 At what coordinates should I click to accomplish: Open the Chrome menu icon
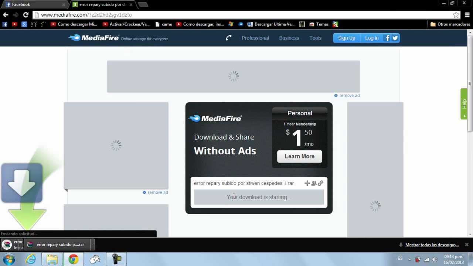467,15
